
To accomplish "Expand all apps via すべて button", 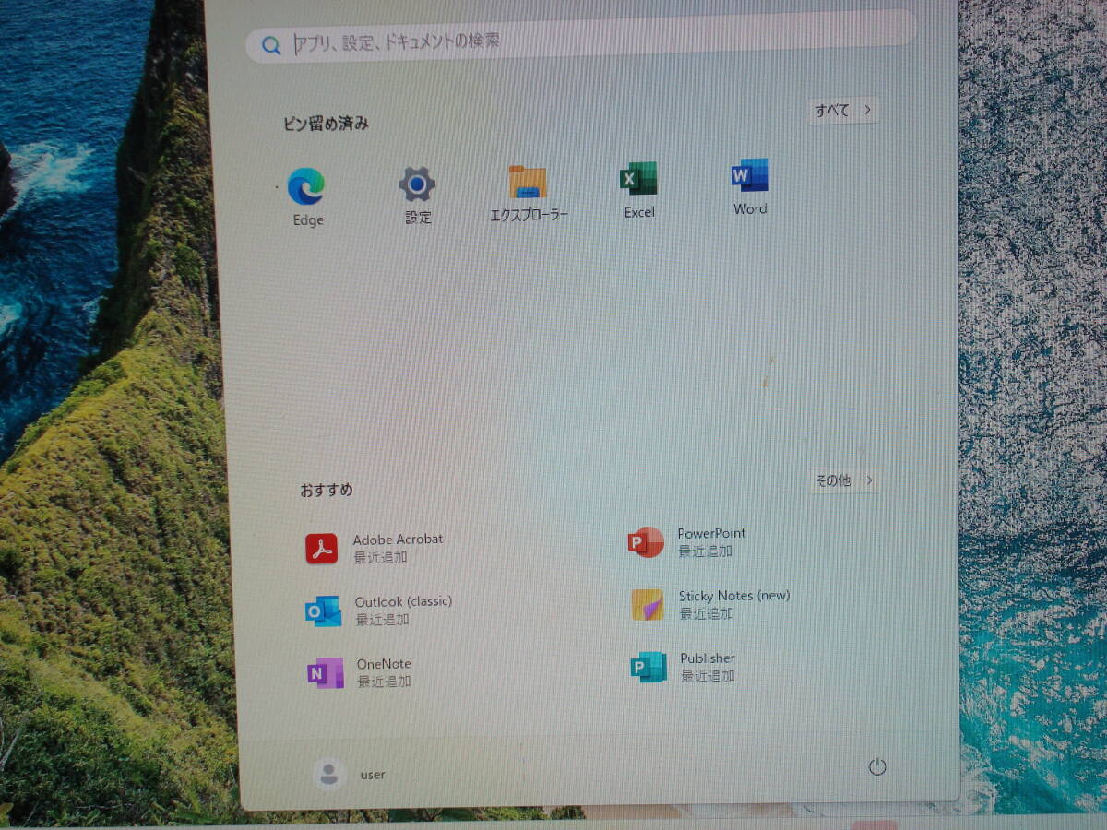I will [842, 111].
